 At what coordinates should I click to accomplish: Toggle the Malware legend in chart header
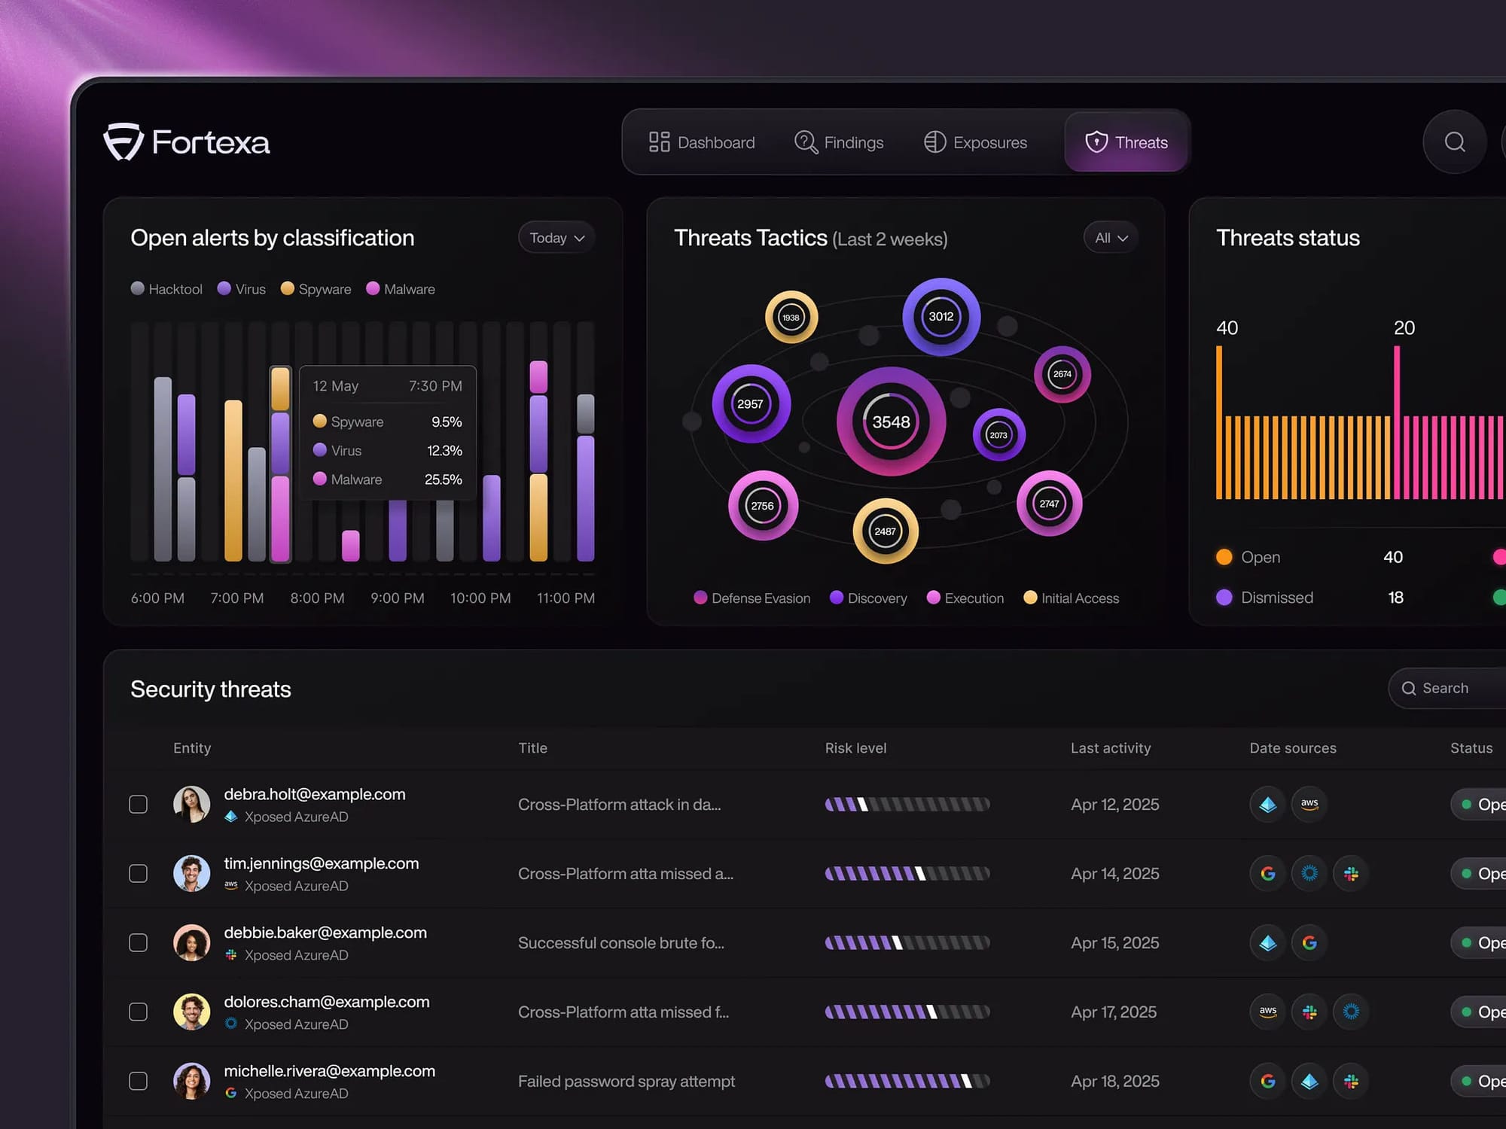[x=400, y=289]
